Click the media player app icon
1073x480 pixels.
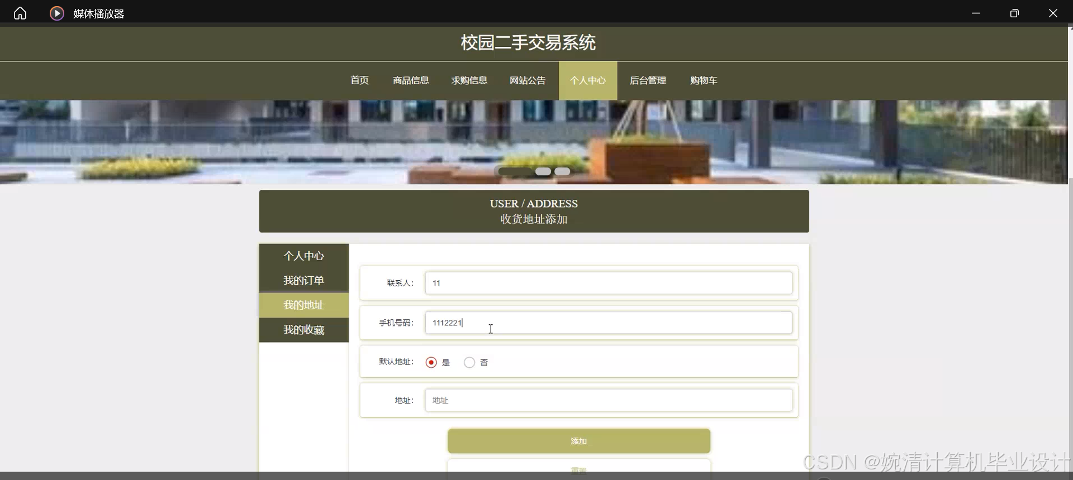pyautogui.click(x=56, y=13)
